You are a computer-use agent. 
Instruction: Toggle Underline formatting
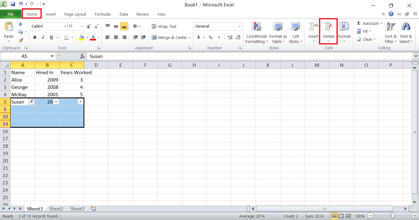pyautogui.click(x=51, y=37)
